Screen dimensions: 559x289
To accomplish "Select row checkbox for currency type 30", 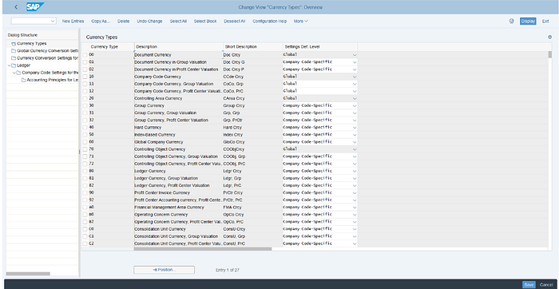I will [85, 106].
